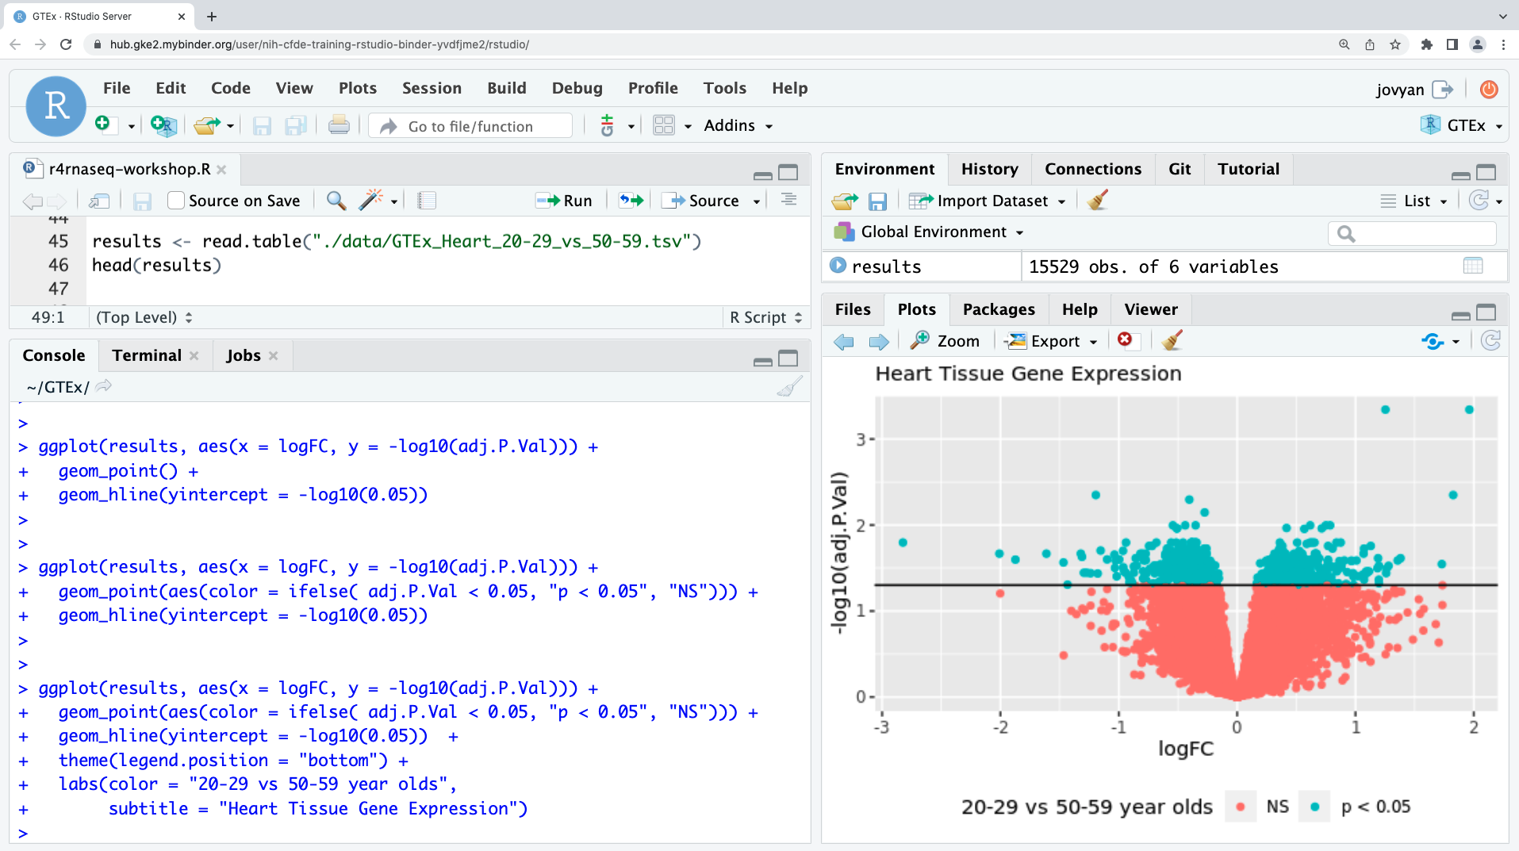Click the New File plus icon
The width and height of the screenshot is (1519, 851).
click(103, 125)
